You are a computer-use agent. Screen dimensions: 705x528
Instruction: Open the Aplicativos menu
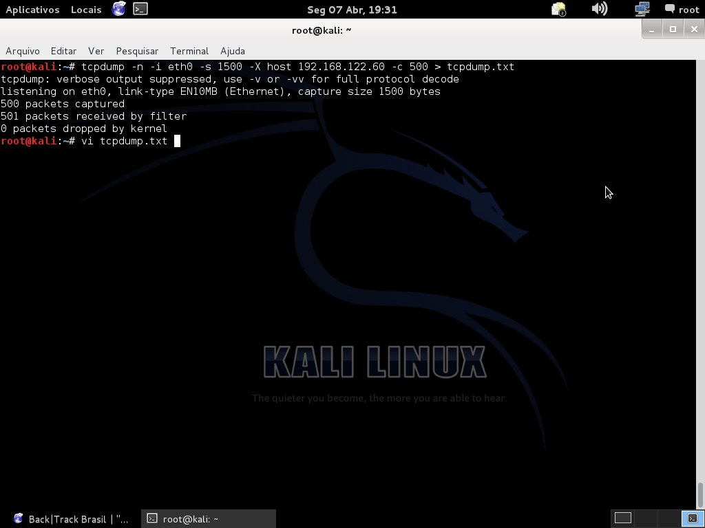pos(32,10)
